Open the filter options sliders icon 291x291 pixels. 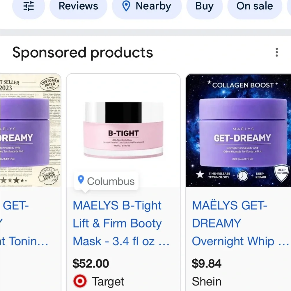tap(29, 6)
